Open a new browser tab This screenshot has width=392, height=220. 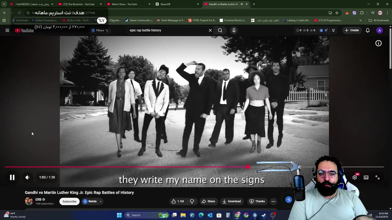(254, 4)
